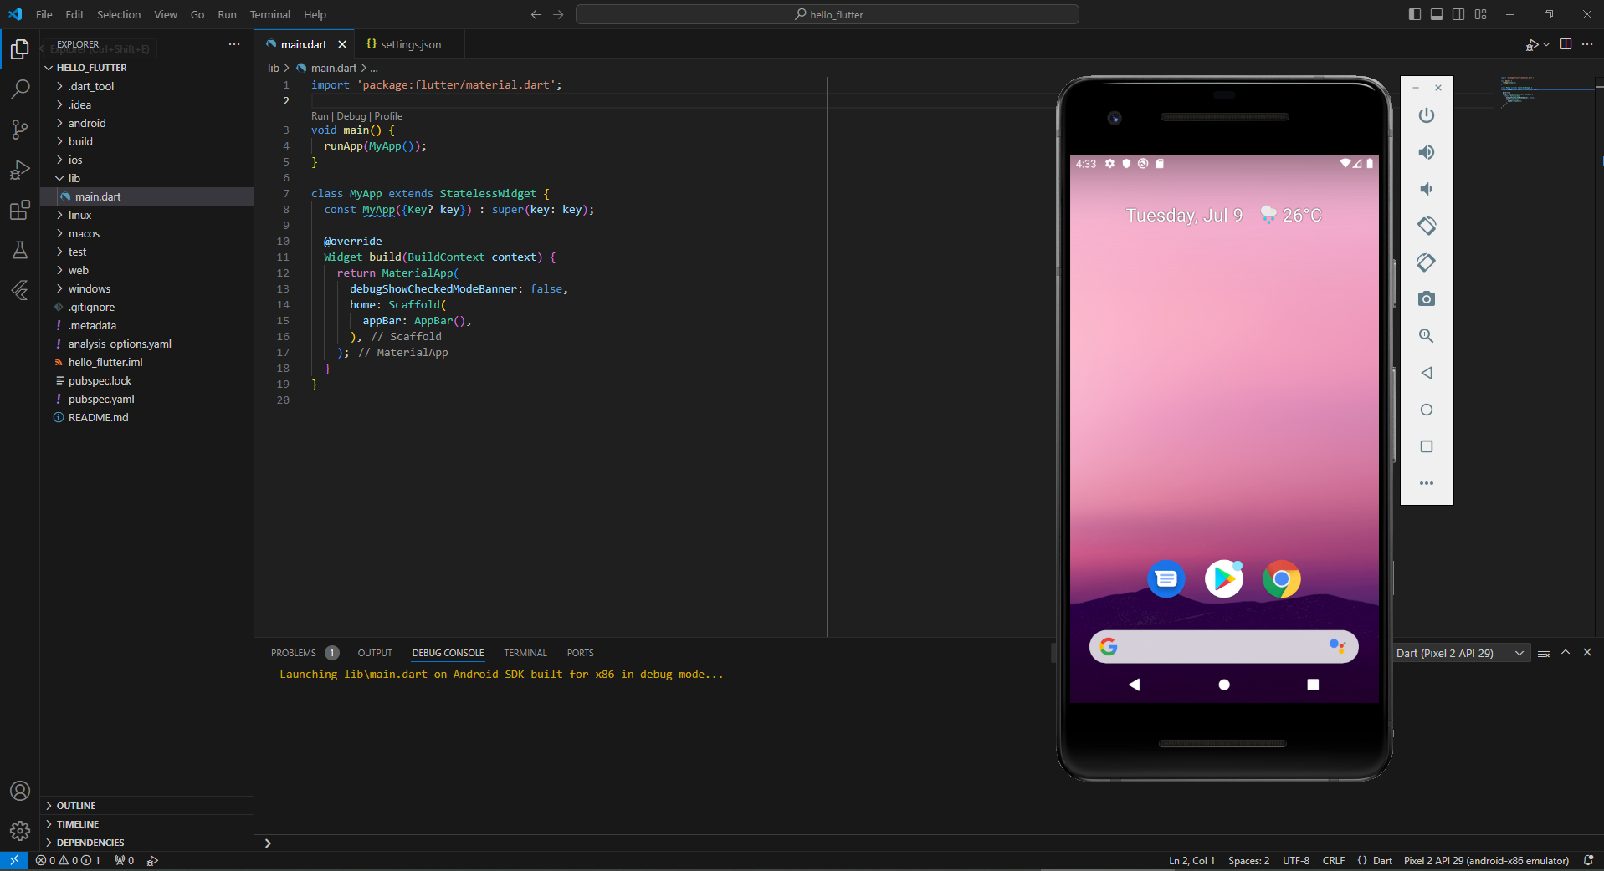Activate the emulator zoom tool
The image size is (1604, 871).
coord(1427,336)
